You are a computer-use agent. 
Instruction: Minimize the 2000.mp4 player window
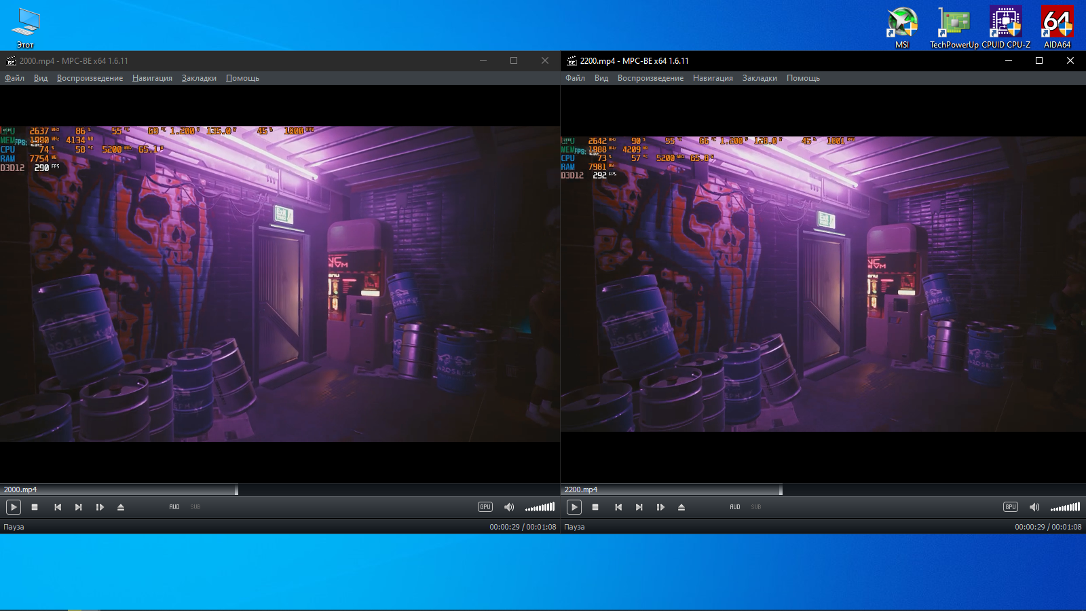[483, 60]
